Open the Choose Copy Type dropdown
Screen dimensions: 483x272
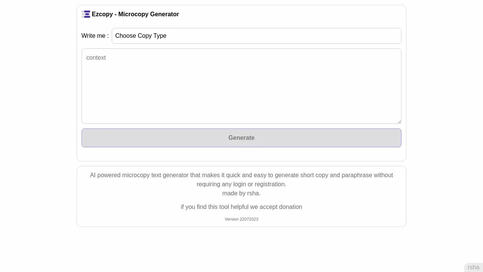point(256,36)
